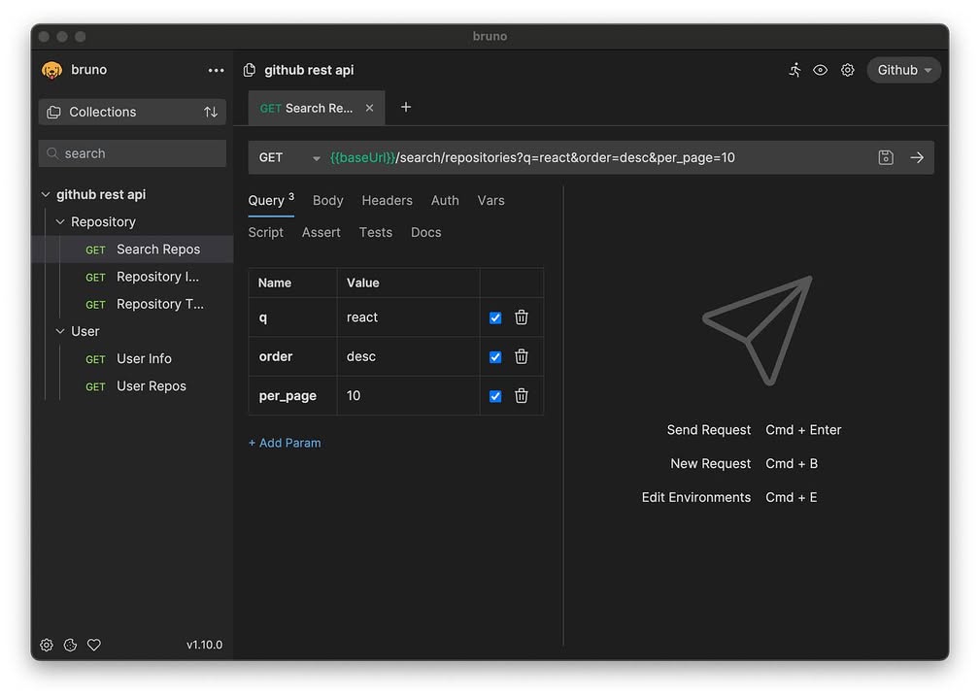This screenshot has height=699, width=980.
Task: Open preferences gear in bottom left
Action: [x=47, y=645]
